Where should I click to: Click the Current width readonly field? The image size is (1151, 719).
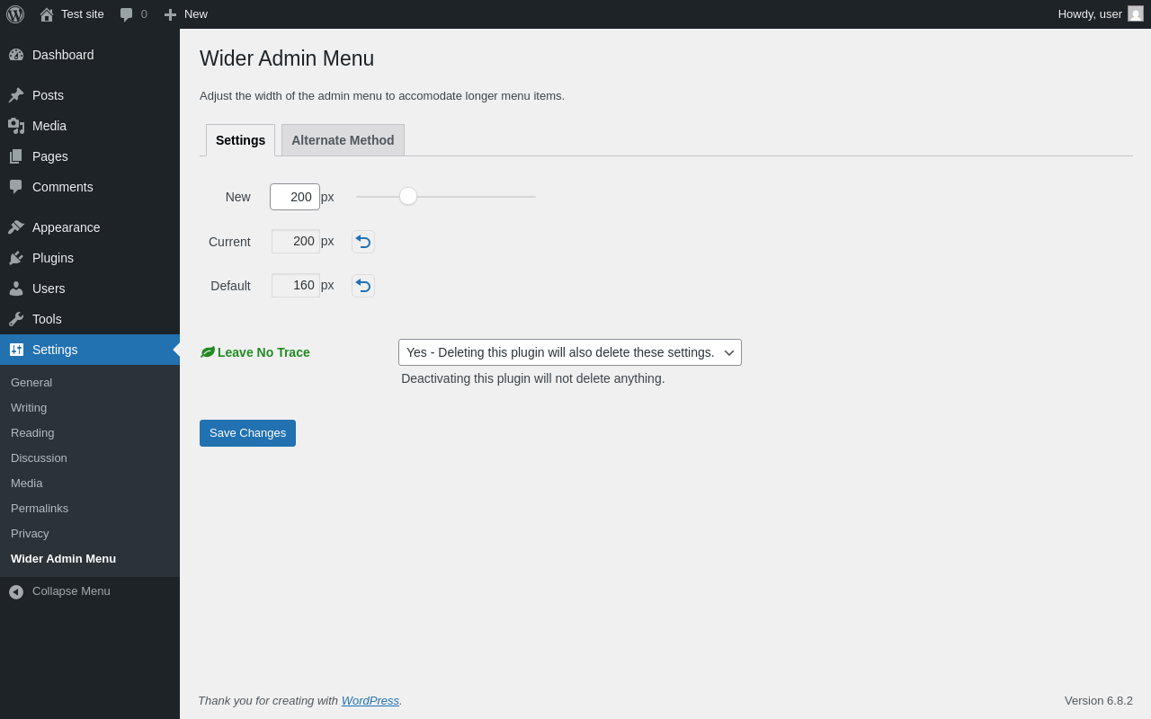[x=296, y=242]
